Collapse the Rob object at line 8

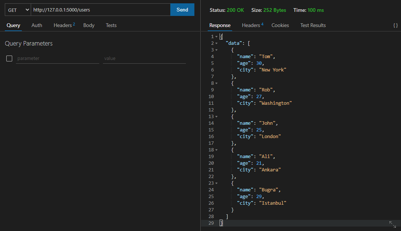[216, 83]
